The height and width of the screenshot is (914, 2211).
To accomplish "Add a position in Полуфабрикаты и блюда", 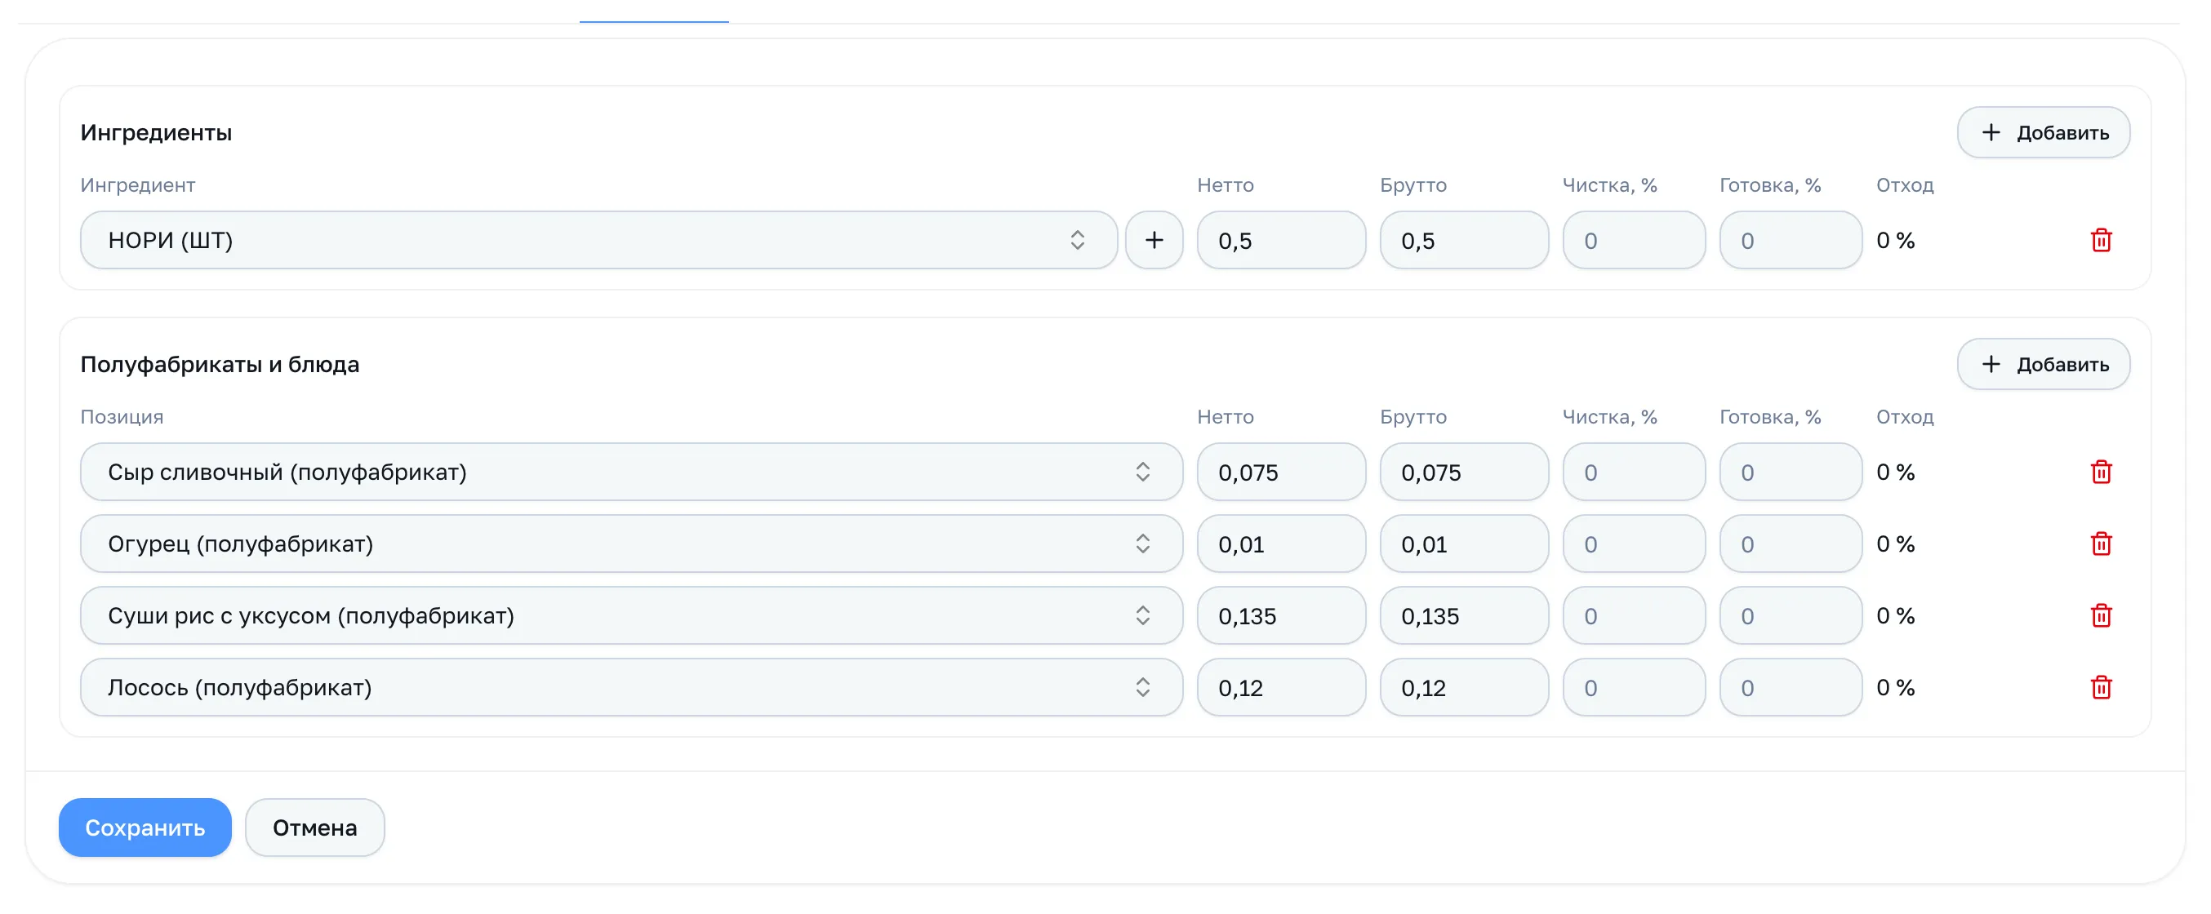I will pos(2043,364).
